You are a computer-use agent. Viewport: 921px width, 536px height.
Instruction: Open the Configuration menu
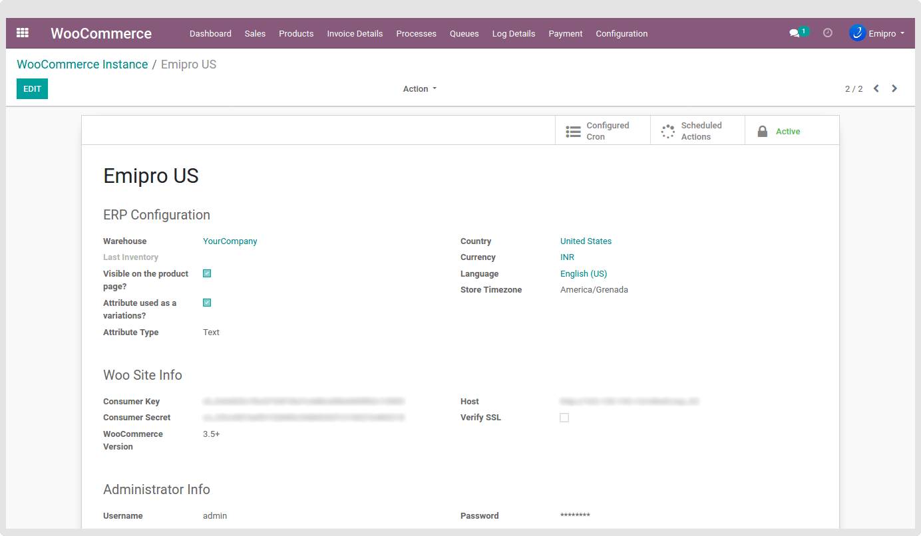(x=622, y=33)
